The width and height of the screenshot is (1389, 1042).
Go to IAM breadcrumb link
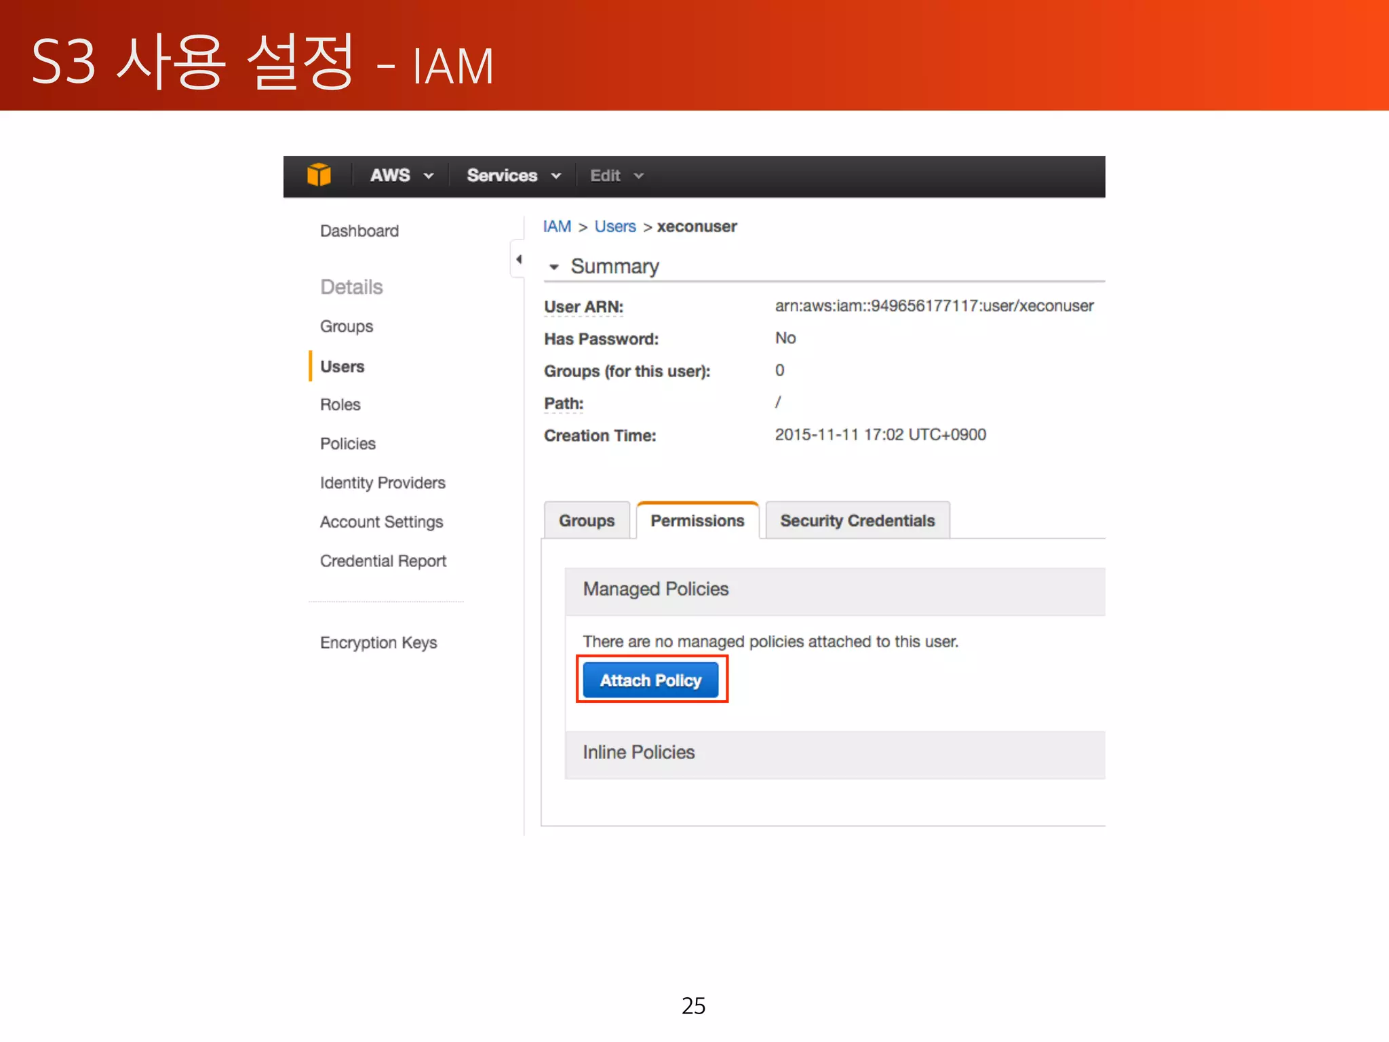pos(557,227)
